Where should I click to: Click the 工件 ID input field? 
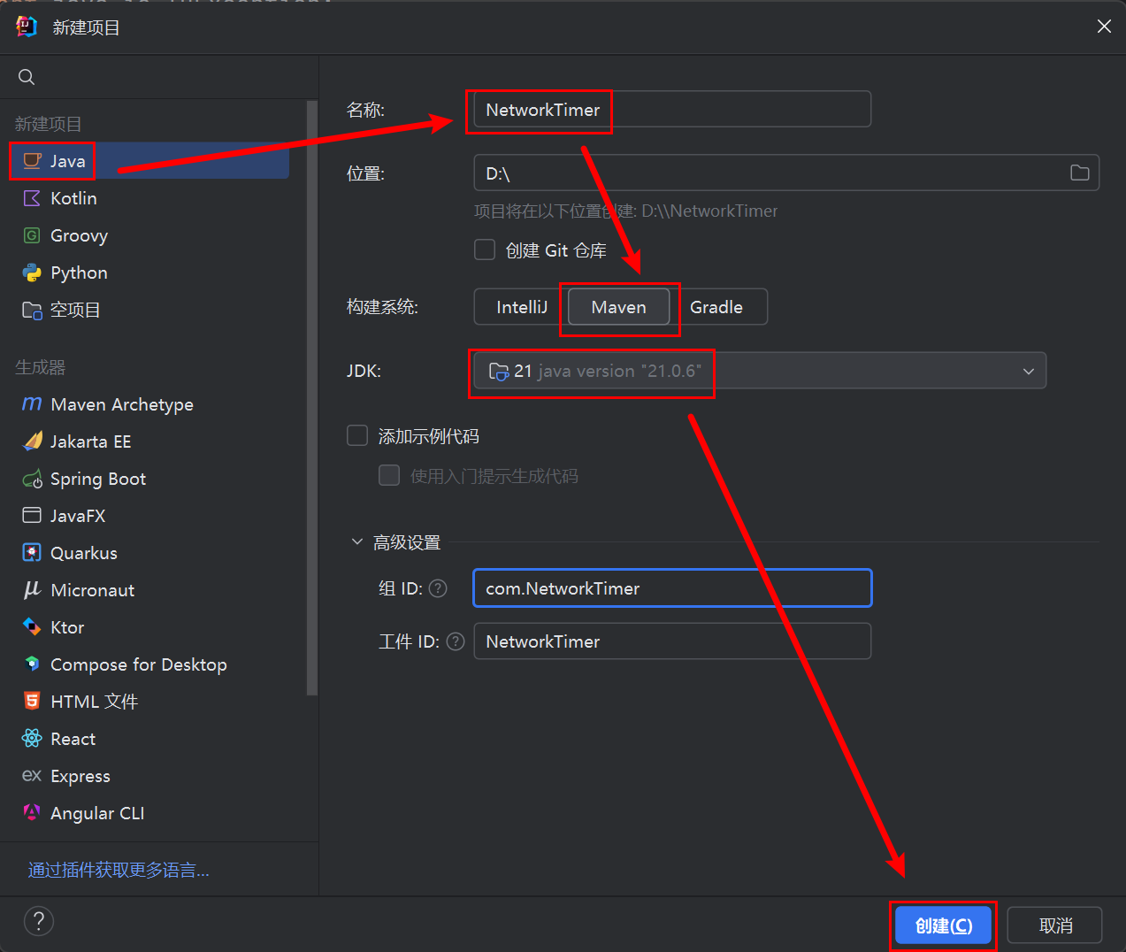[x=672, y=641]
